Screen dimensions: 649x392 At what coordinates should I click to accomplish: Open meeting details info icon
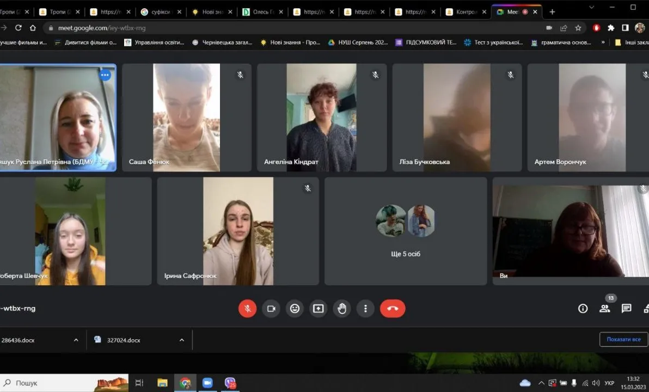(583, 309)
